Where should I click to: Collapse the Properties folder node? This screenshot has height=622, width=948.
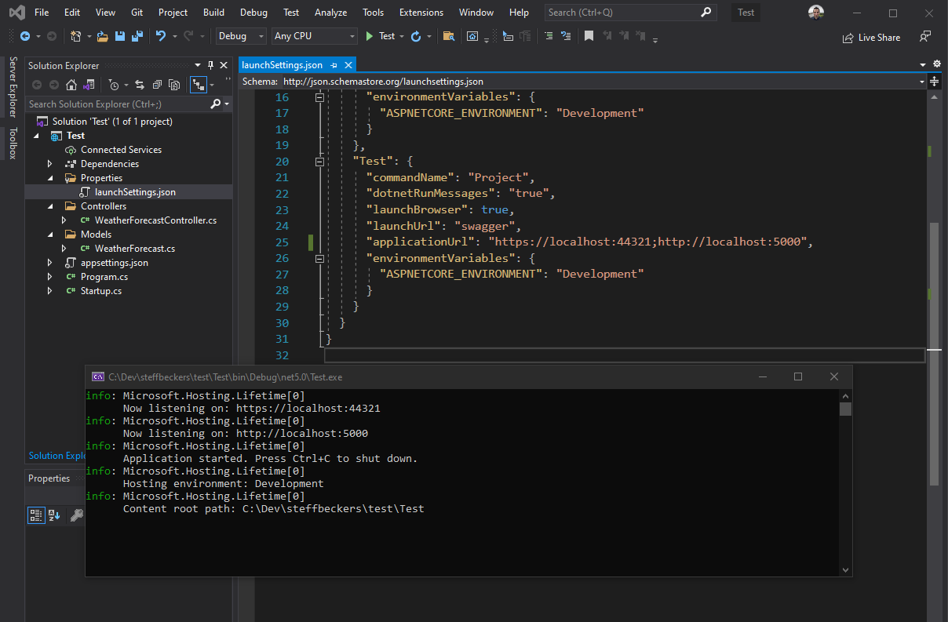[x=49, y=178]
